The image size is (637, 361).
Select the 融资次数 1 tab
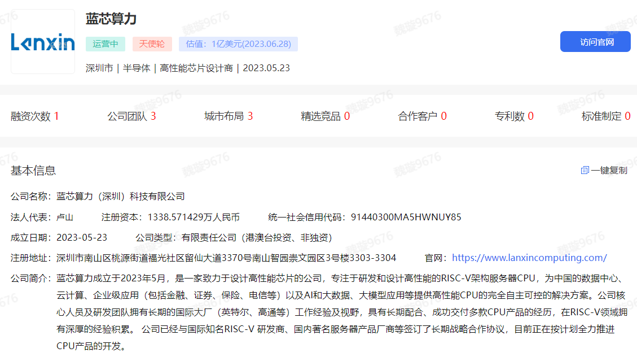(x=35, y=116)
